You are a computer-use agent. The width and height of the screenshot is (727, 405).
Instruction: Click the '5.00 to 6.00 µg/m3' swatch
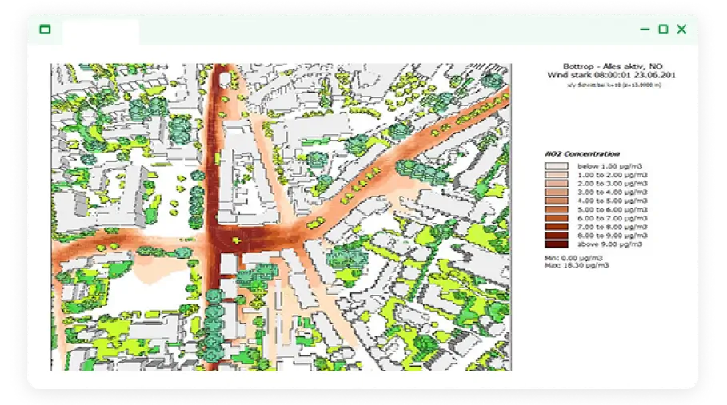[557, 209]
